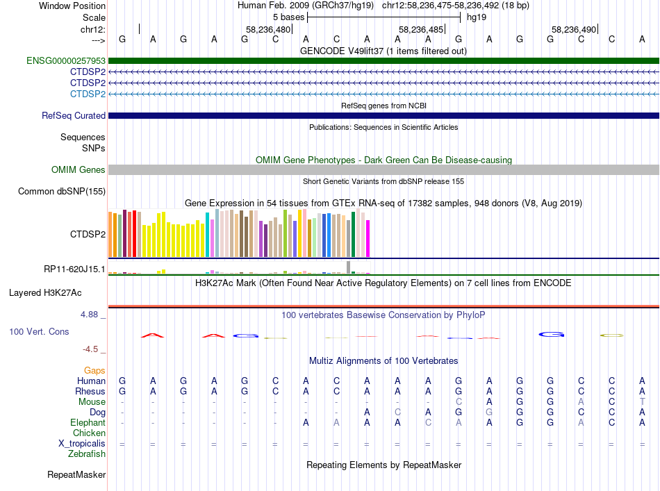660x491 pixels.
Task: Click the T base in the Mouse row
Action: coord(642,402)
